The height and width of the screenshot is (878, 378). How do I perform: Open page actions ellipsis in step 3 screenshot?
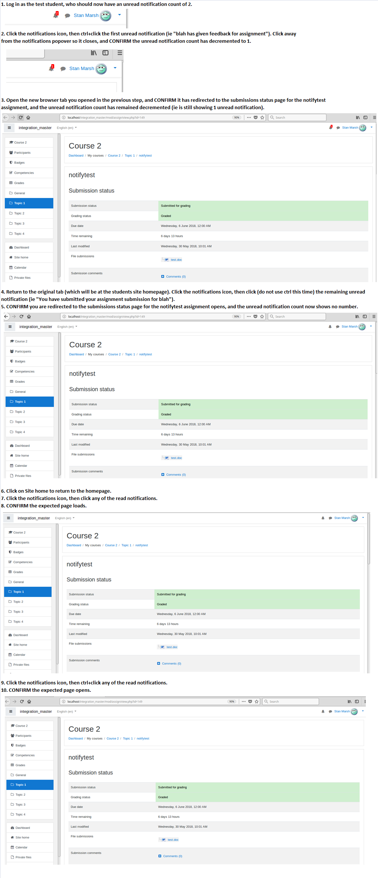tap(249, 118)
